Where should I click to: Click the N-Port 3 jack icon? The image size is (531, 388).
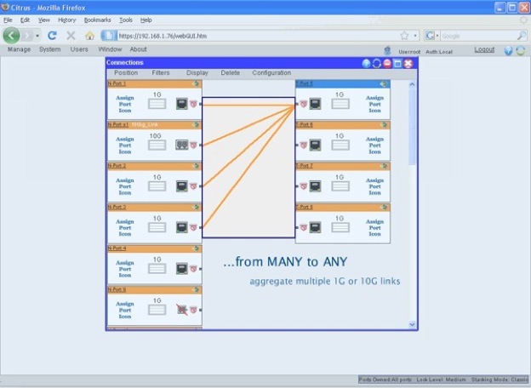[182, 227]
